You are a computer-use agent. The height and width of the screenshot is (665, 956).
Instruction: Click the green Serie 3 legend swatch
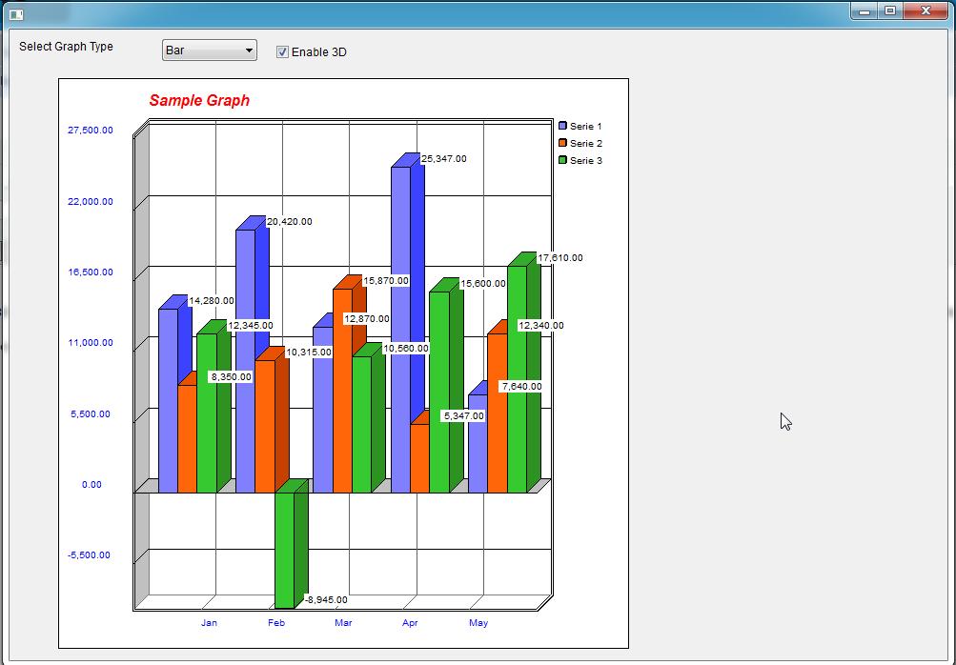(x=562, y=160)
